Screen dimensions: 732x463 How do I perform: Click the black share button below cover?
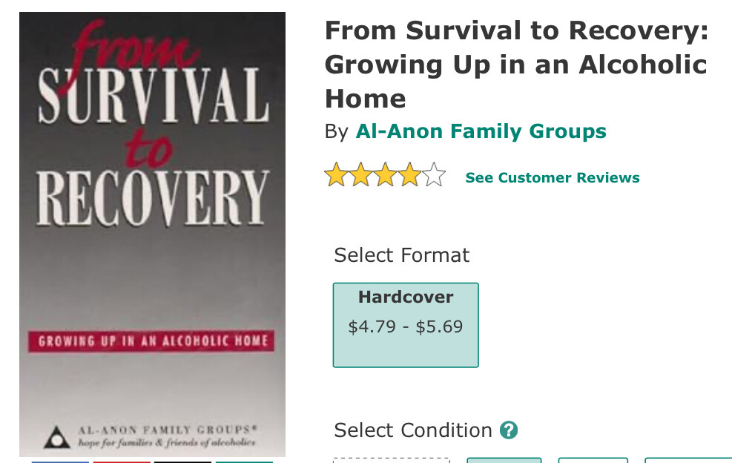click(182, 461)
